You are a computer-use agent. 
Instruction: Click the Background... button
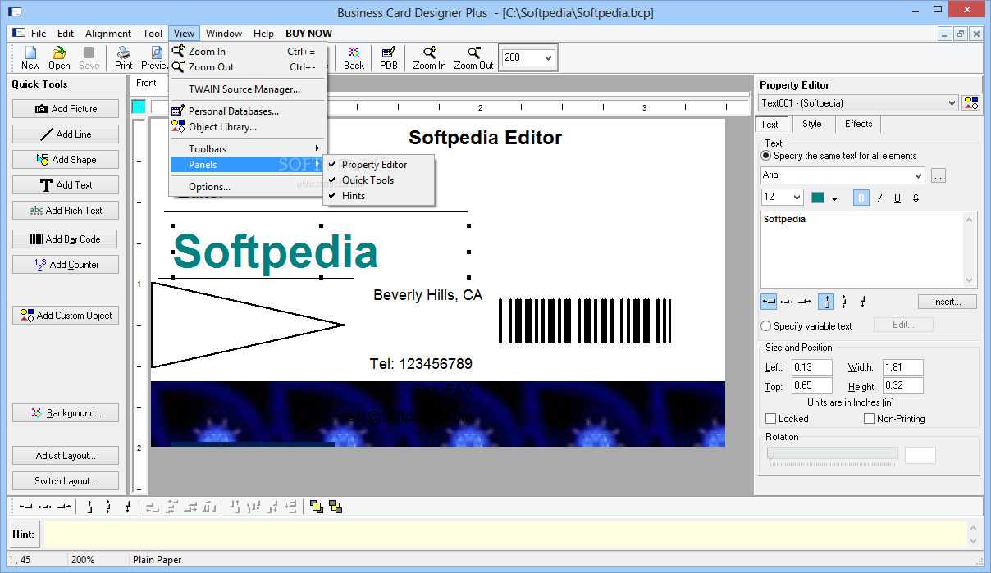click(66, 413)
